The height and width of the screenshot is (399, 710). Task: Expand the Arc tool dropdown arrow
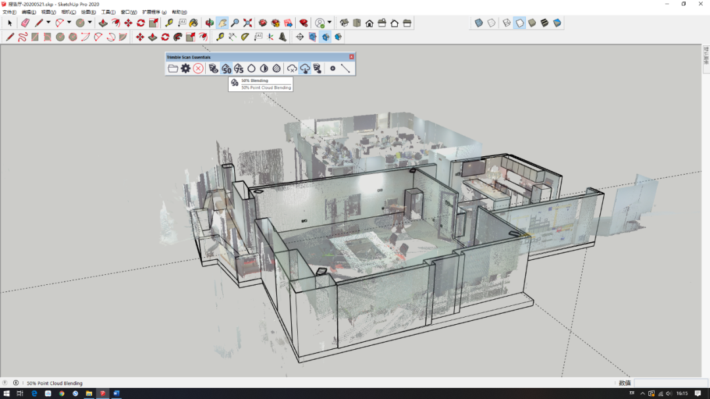pos(69,23)
